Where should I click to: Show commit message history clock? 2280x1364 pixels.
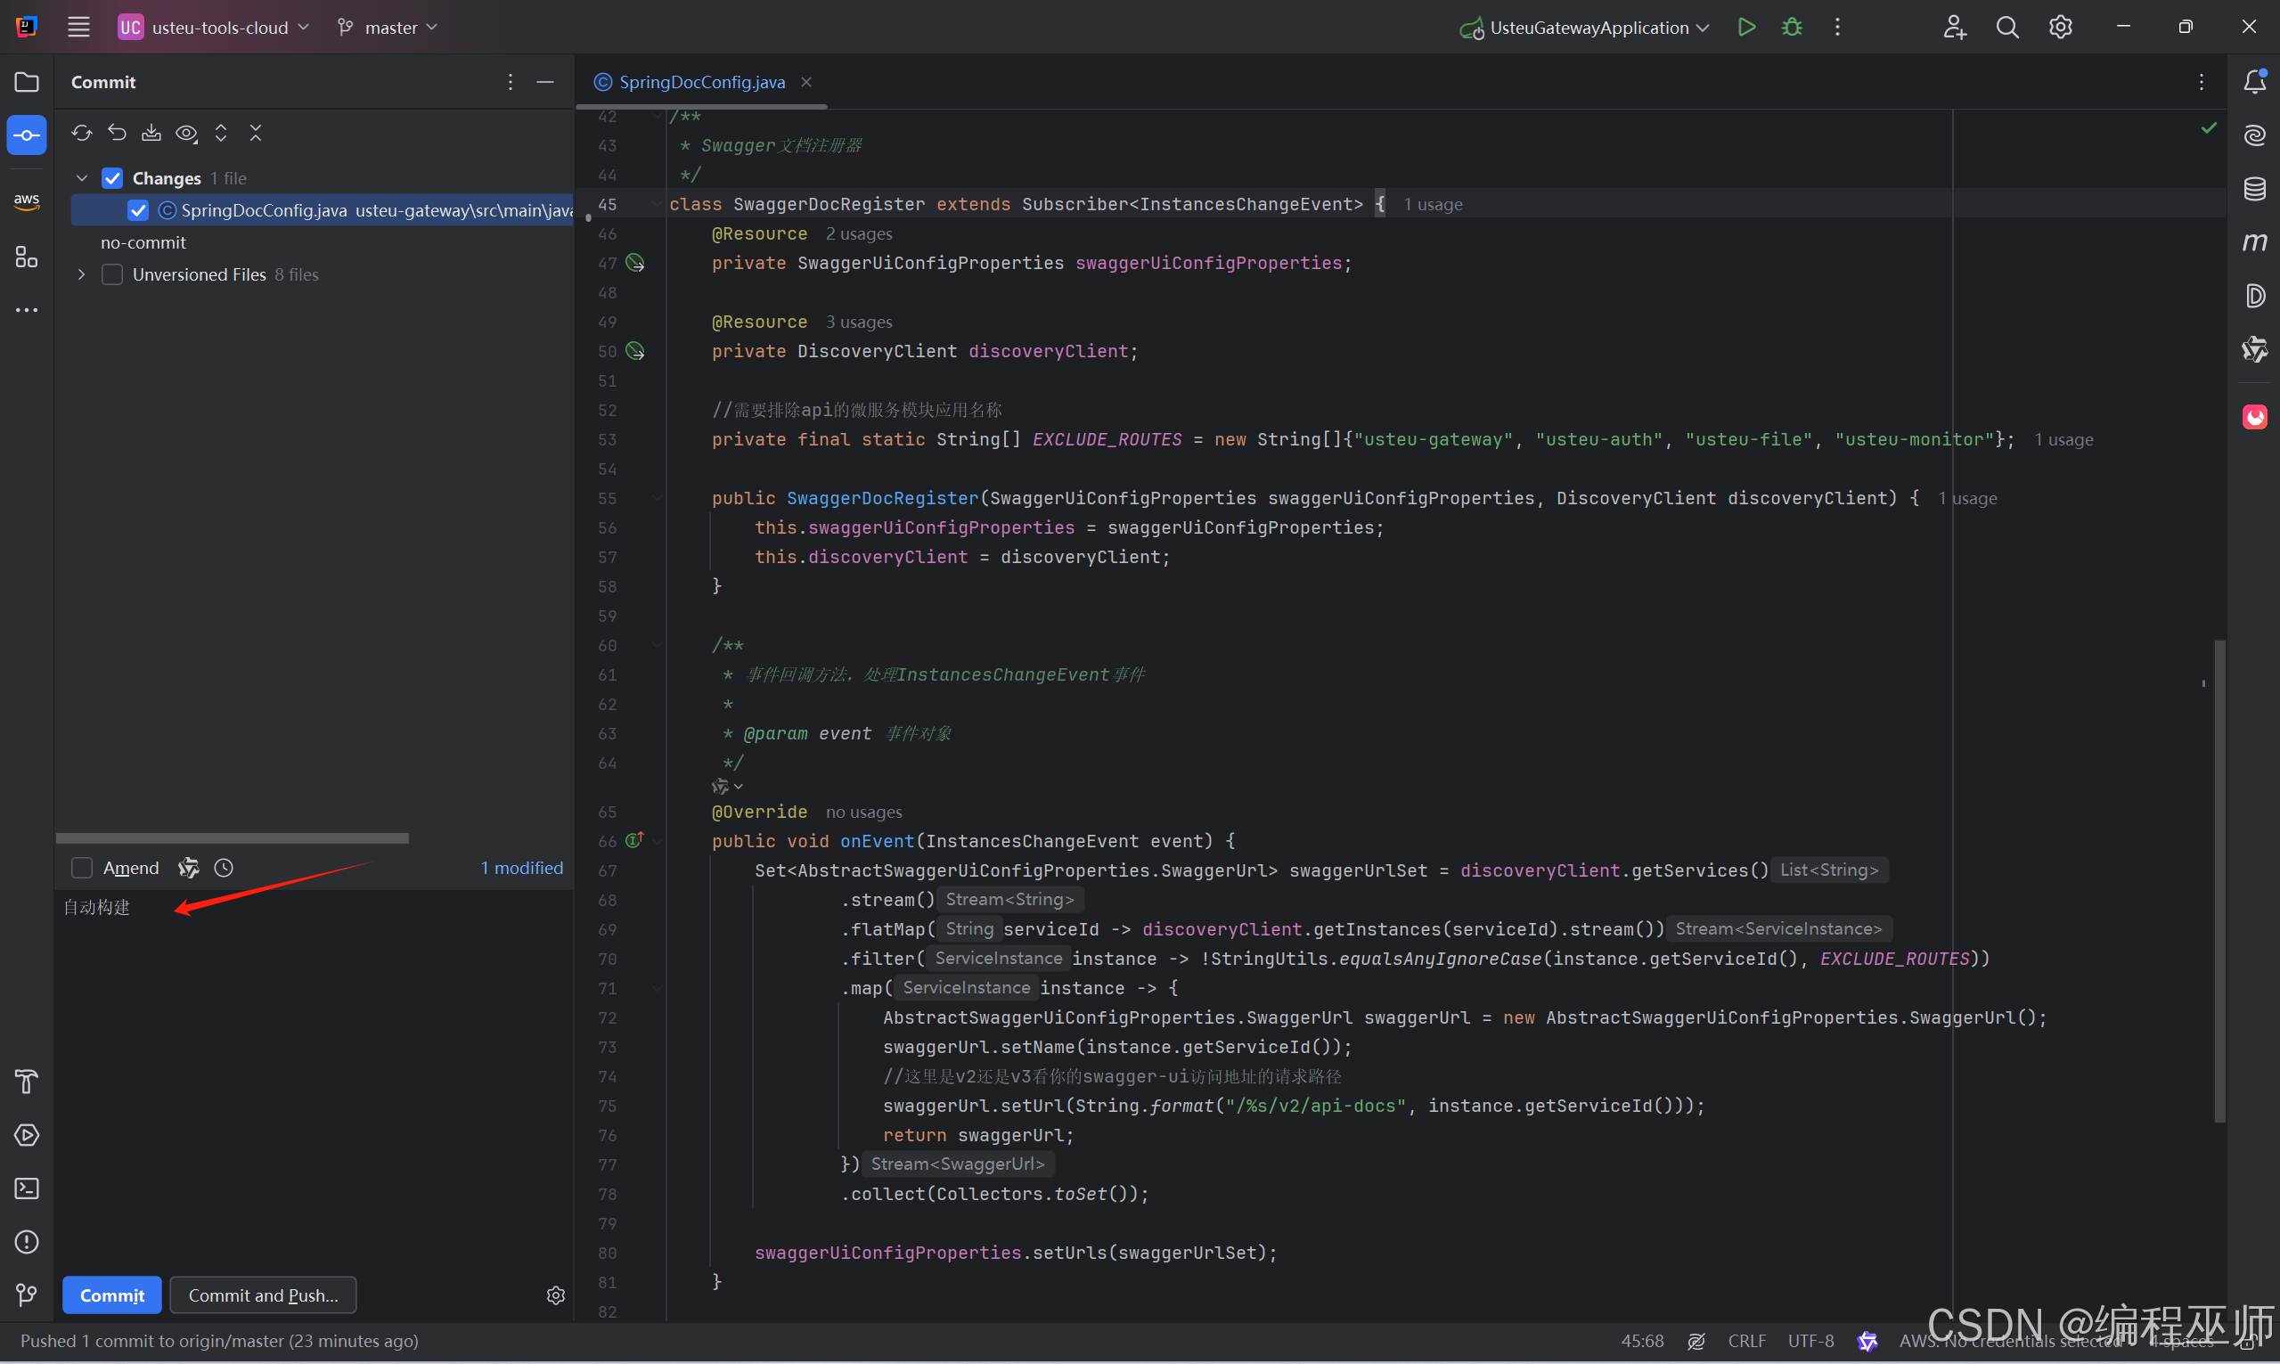coord(224,868)
